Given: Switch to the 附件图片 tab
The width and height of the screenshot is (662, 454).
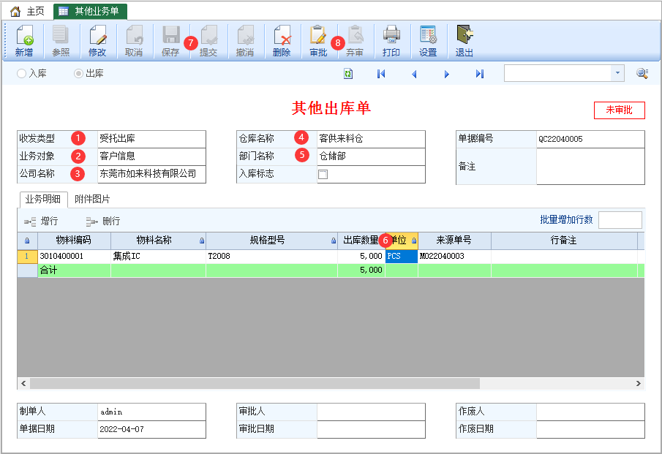Looking at the screenshot, I should [92, 199].
